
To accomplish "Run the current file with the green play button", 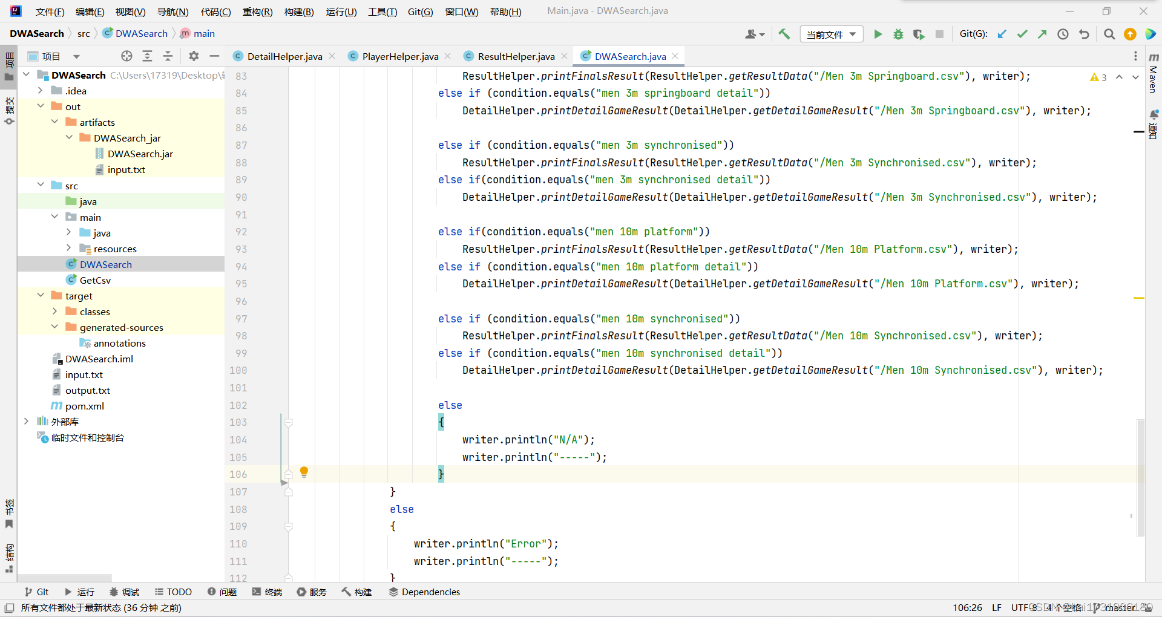I will coord(878,34).
